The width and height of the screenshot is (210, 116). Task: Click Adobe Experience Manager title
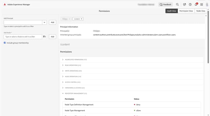(x=18, y=4)
